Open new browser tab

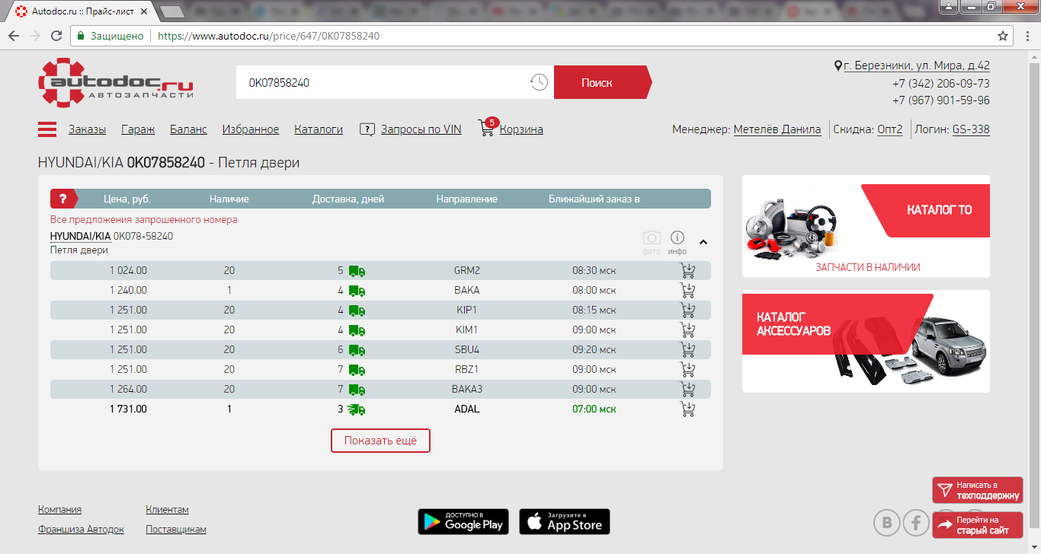click(173, 11)
